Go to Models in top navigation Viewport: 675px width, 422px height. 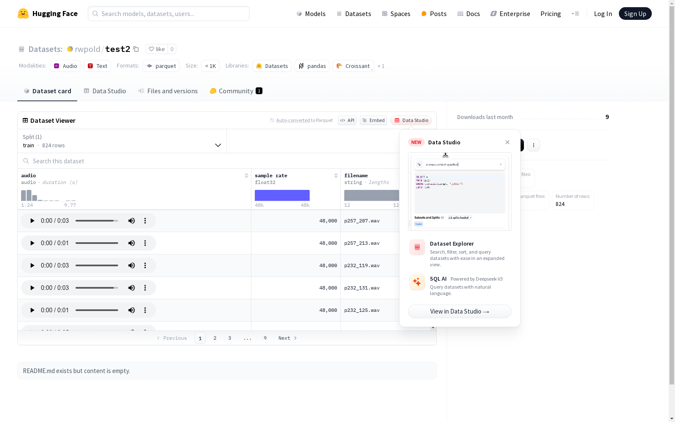tap(311, 14)
